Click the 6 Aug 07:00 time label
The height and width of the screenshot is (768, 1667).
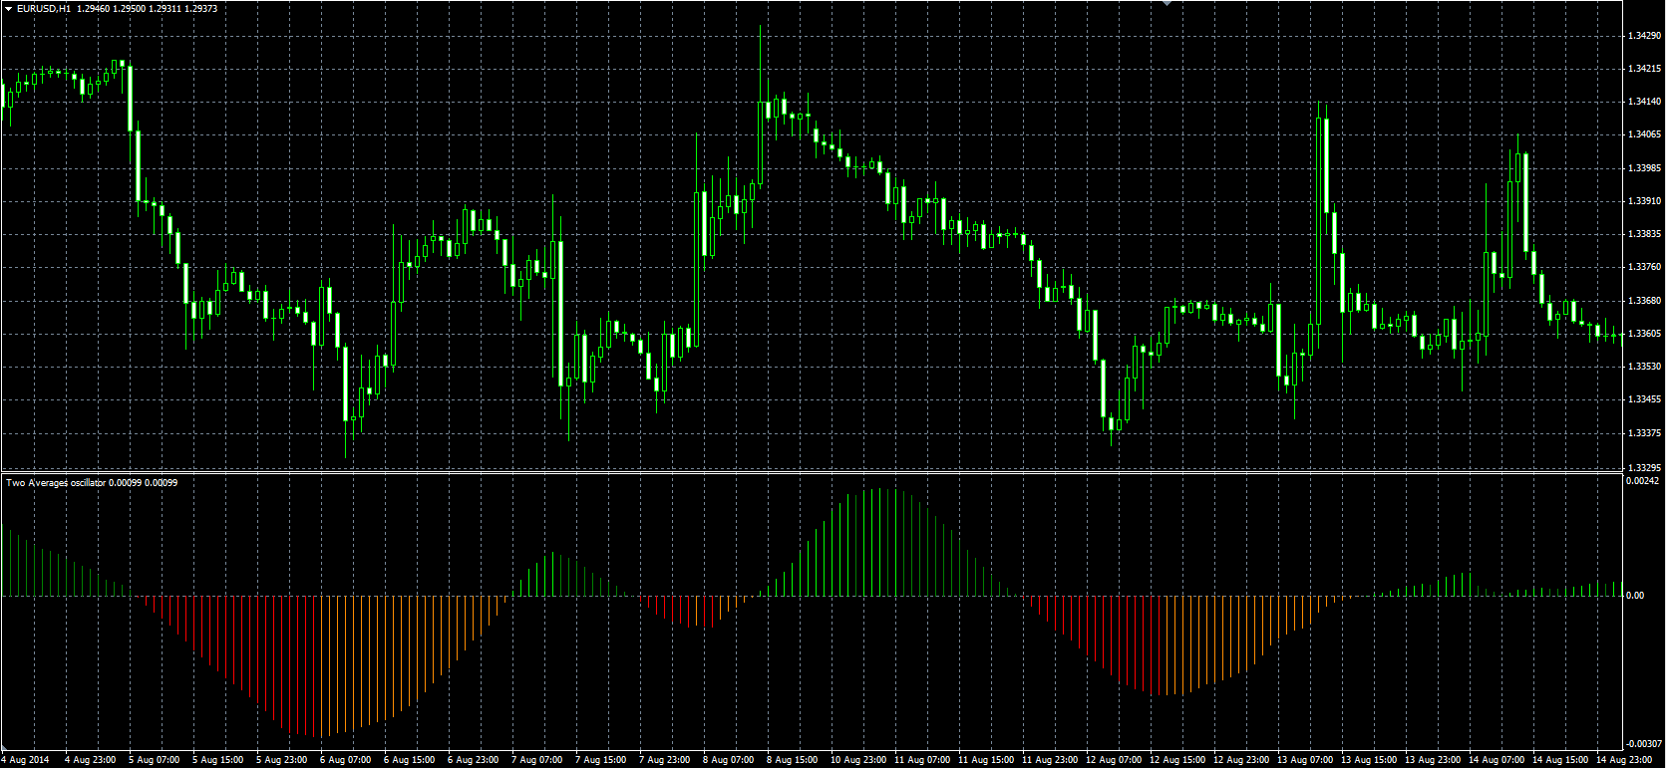pos(345,760)
